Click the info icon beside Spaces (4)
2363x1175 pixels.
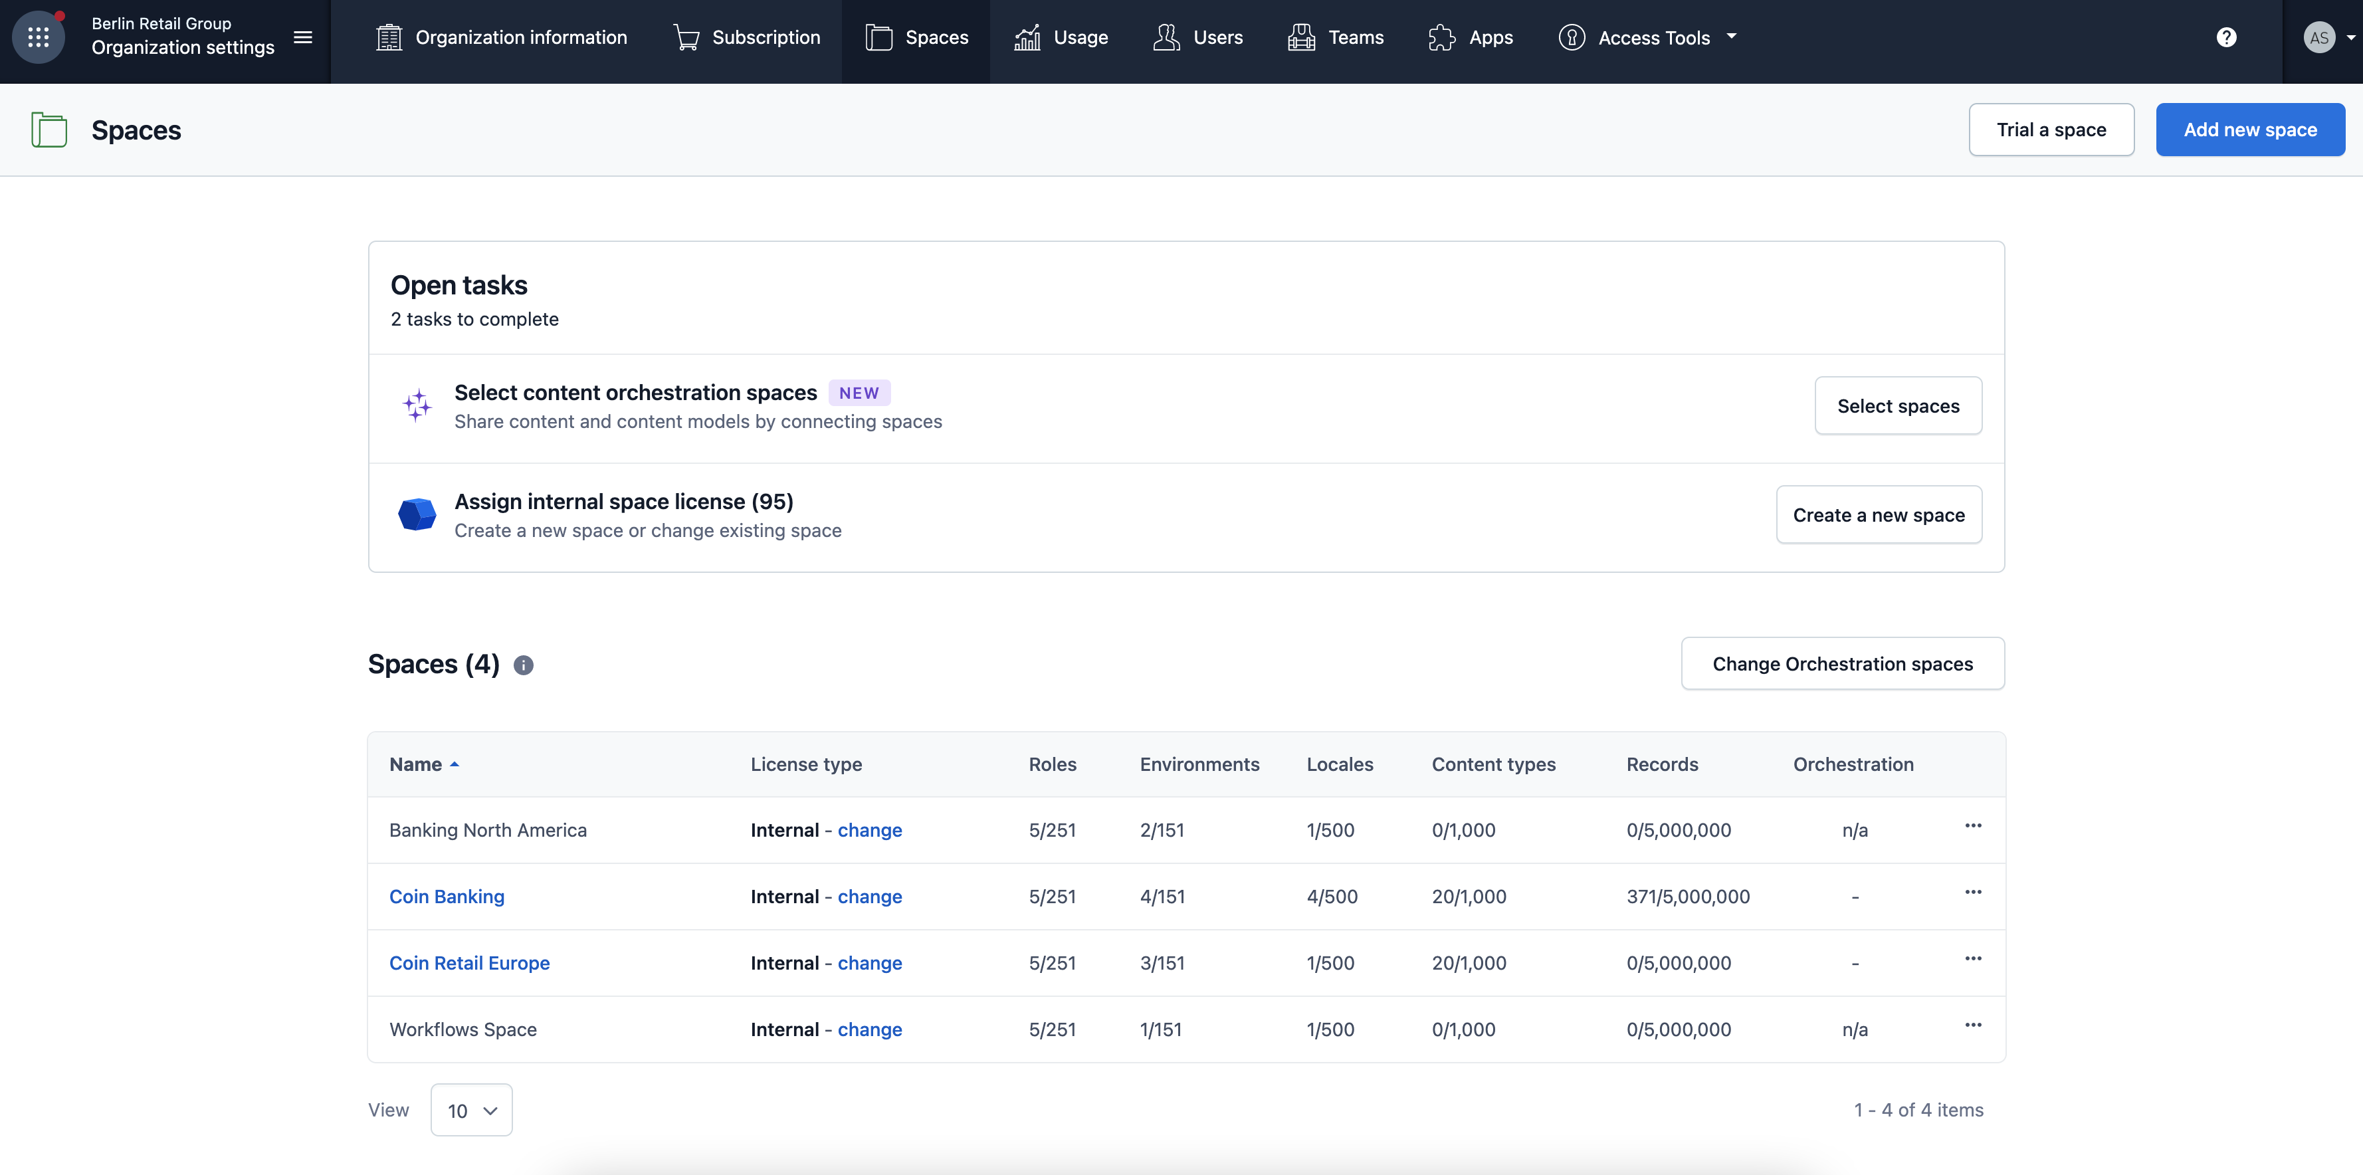[523, 665]
